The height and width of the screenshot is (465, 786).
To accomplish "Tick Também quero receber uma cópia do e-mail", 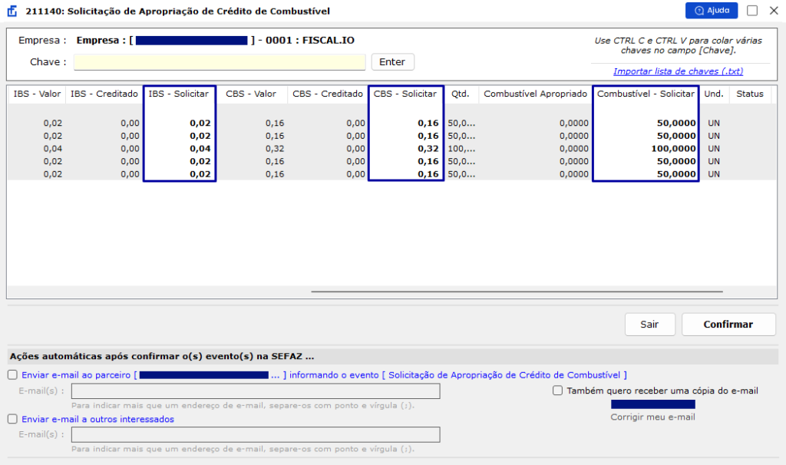I will [557, 391].
